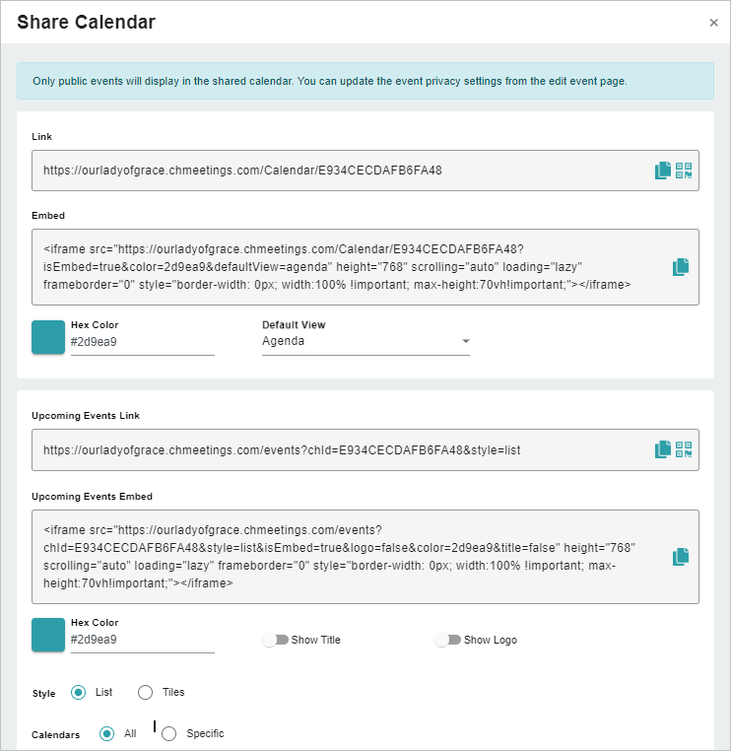731x751 pixels.
Task: Choose the Tiles style option
Action: [x=146, y=692]
